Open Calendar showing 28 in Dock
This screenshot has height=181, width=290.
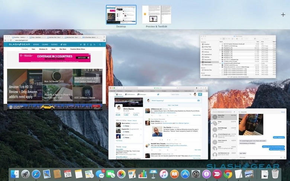pyautogui.click(x=68, y=174)
